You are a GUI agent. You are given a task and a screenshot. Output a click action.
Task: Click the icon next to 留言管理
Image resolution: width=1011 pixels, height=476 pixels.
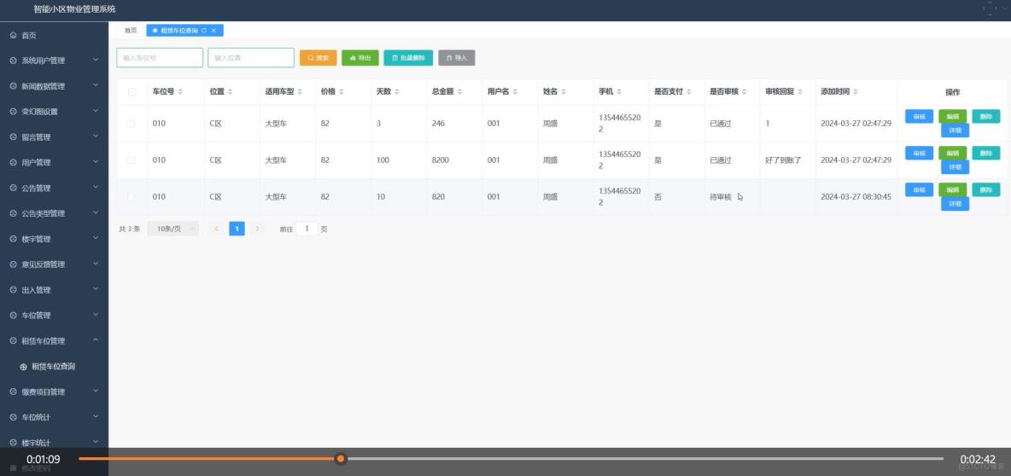pyautogui.click(x=13, y=137)
